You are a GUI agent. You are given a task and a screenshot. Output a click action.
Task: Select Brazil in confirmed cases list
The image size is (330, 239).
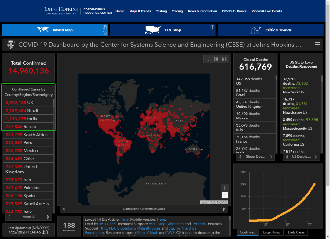coord(28,110)
